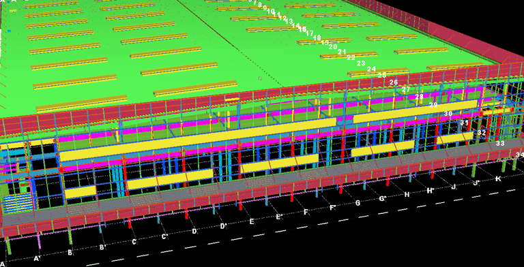Click grid line number '33'
Screen dimensions: 524x267
pyautogui.click(x=500, y=143)
